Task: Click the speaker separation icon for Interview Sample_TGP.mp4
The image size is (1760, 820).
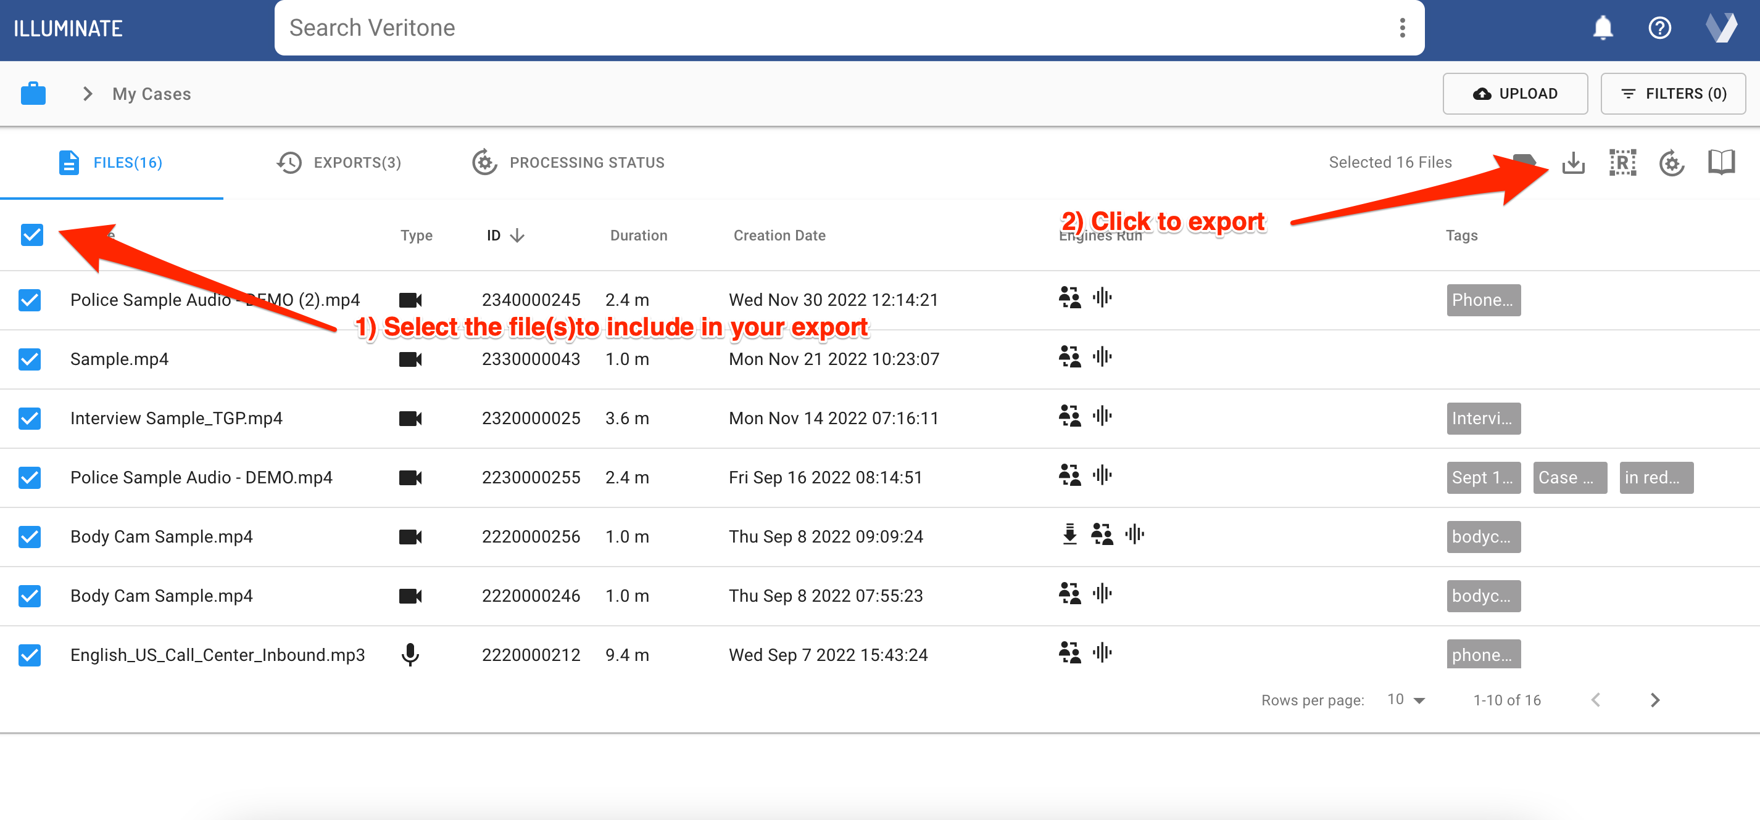Action: 1070,416
